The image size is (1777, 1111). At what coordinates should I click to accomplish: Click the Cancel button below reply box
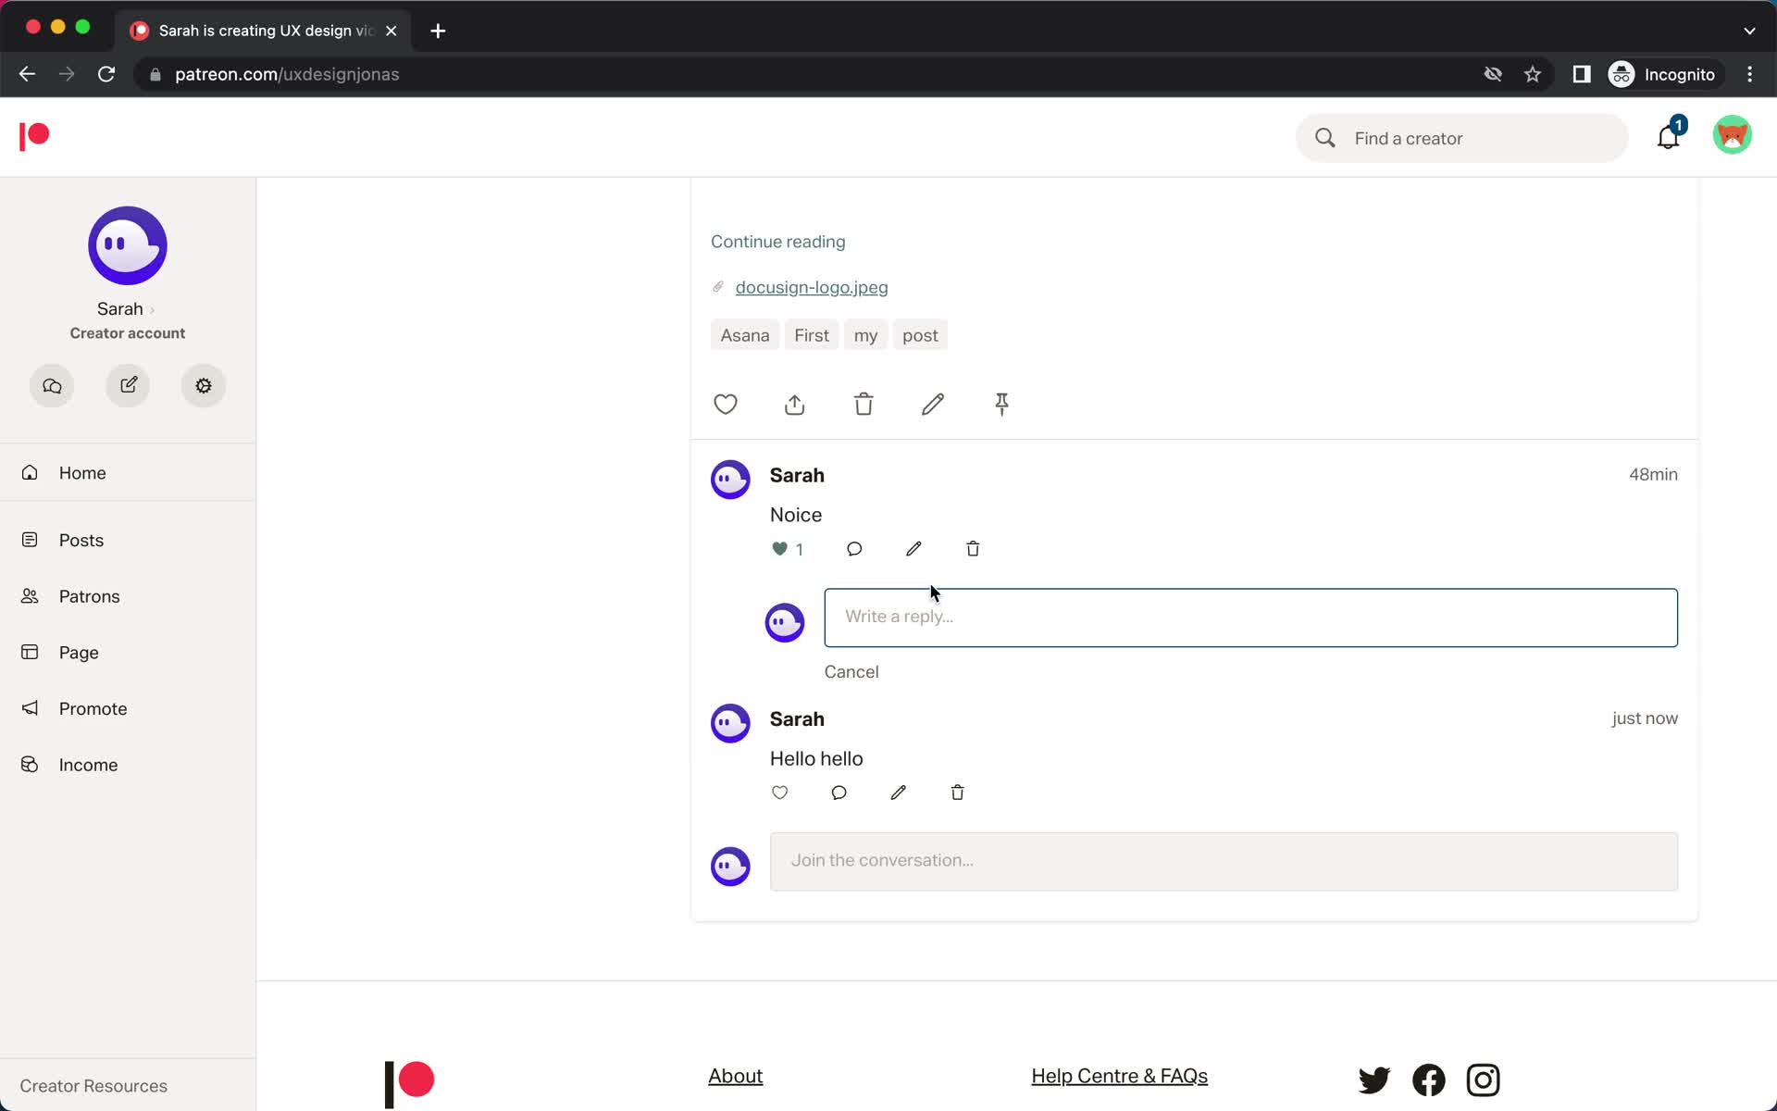851,670
